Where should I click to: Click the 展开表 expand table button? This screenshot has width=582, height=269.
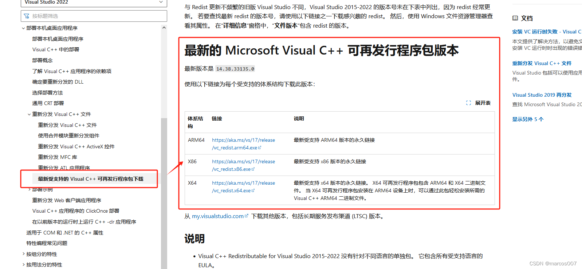pyautogui.click(x=478, y=103)
